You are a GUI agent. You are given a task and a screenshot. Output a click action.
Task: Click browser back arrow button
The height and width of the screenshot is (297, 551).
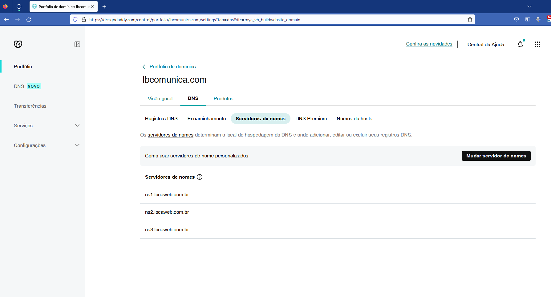click(6, 19)
